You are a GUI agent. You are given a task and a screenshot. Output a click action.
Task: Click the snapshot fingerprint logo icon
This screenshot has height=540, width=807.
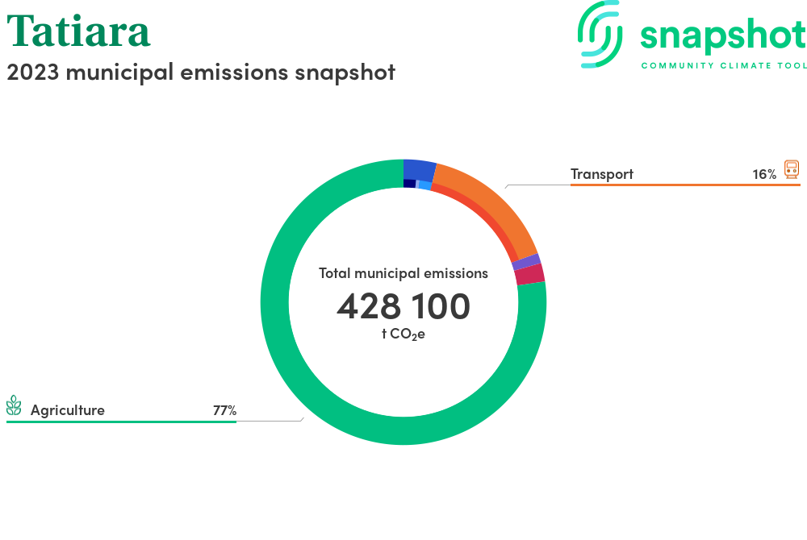point(600,34)
